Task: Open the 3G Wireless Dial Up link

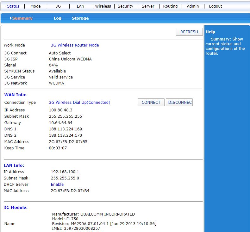Action: 79,103
